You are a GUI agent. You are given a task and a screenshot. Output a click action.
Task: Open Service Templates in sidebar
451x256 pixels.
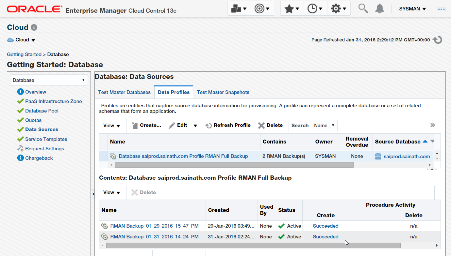point(46,139)
